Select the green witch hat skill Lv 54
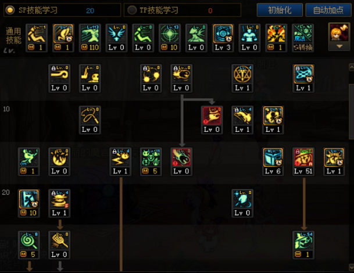The height and width of the screenshot is (273, 354). pos(303,240)
